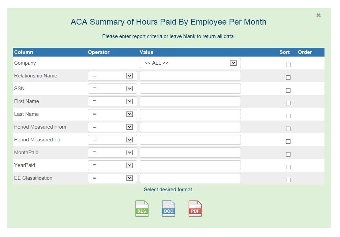This screenshot has height=237, width=340.
Task: Select the Period Measured To value field
Action: coord(190,140)
